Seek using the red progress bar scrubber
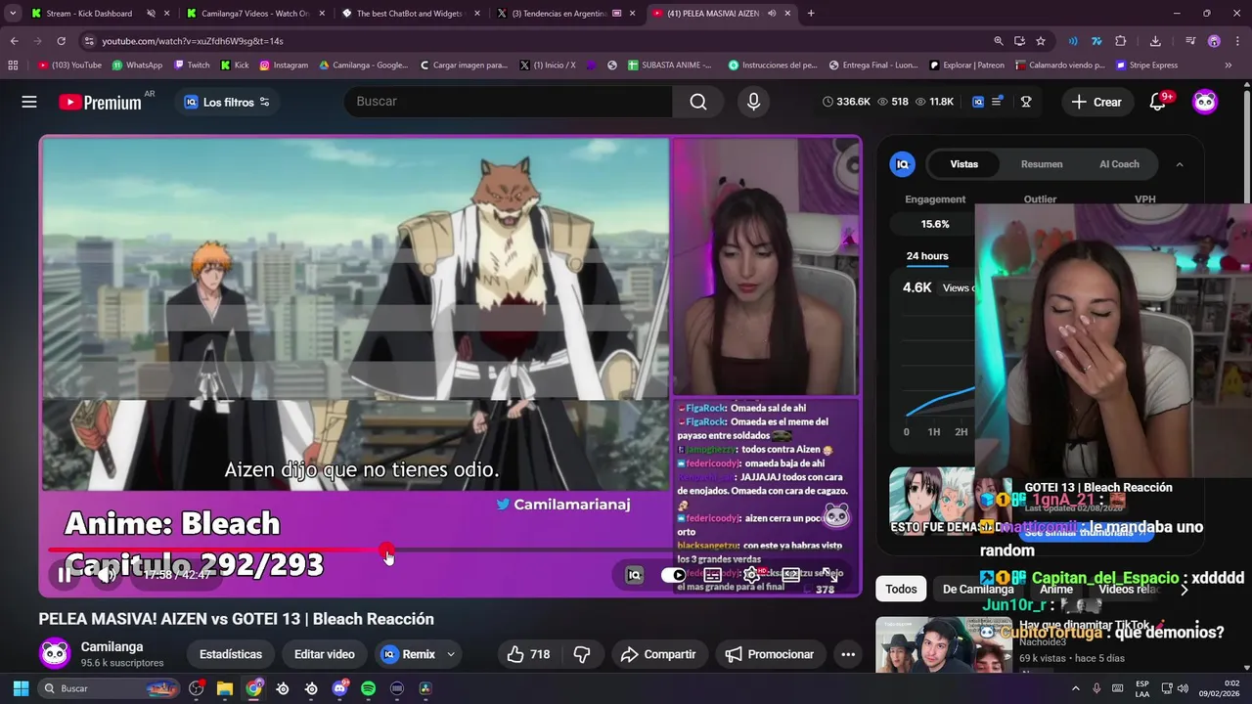1252x704 pixels. 387,550
